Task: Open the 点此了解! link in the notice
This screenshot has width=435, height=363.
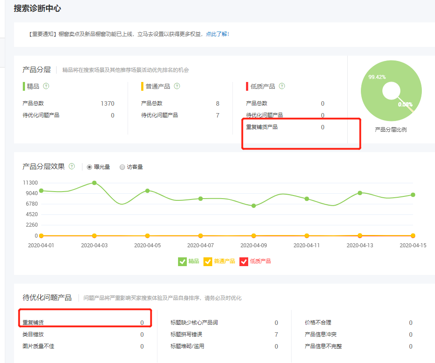Action: pyautogui.click(x=217, y=34)
